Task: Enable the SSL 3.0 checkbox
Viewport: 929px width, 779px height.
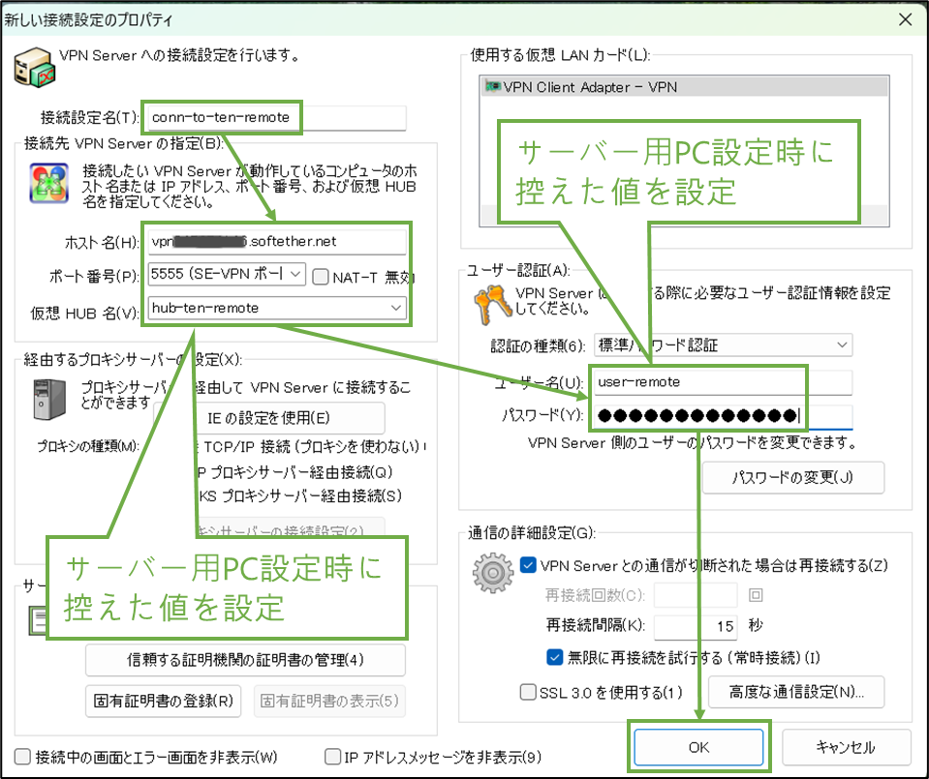Action: pos(527,691)
